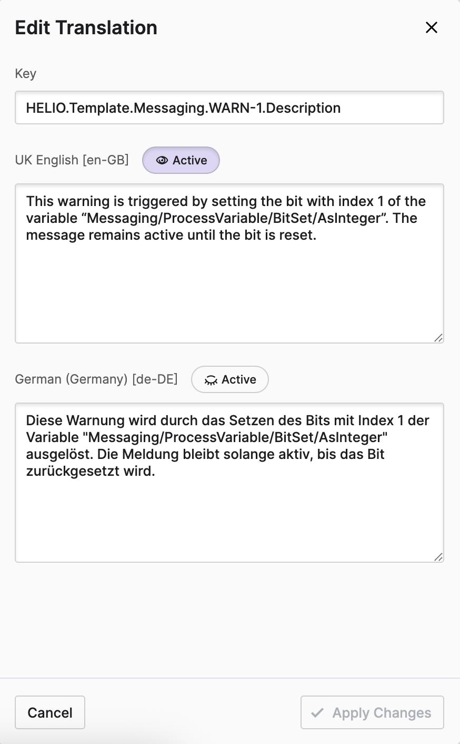460x744 pixels.
Task: Click the "UK English [en-GB]" label
Action: pos(72,160)
